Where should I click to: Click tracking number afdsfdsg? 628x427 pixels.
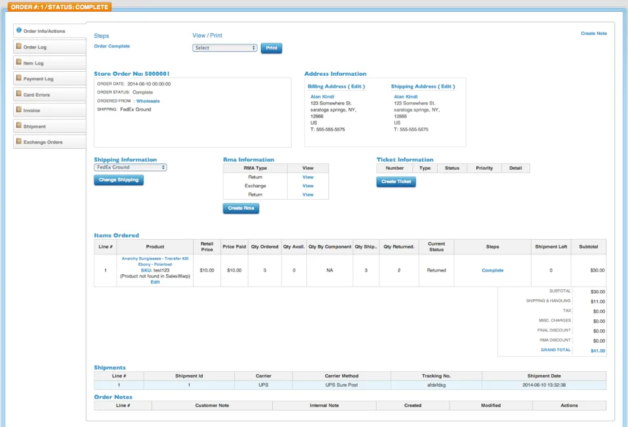[436, 385]
